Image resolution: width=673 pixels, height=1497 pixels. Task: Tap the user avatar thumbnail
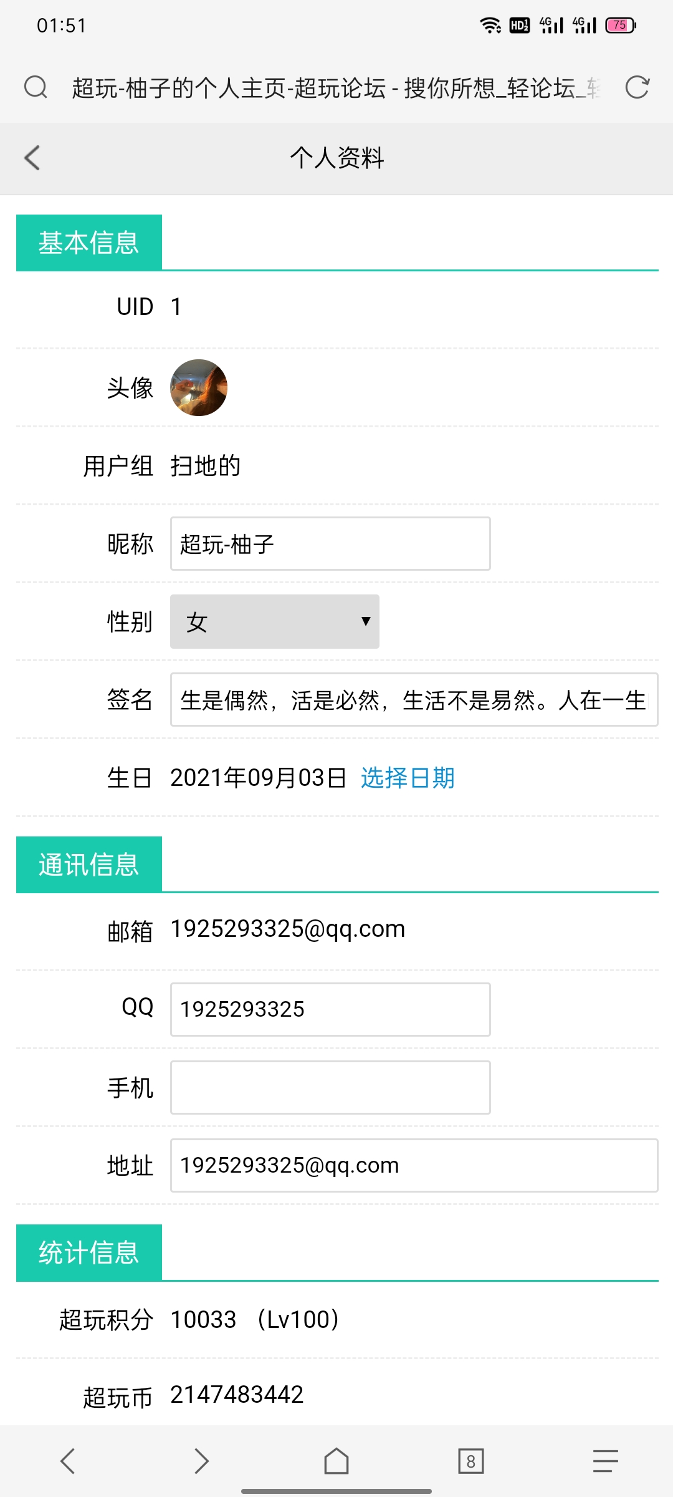[x=199, y=387]
